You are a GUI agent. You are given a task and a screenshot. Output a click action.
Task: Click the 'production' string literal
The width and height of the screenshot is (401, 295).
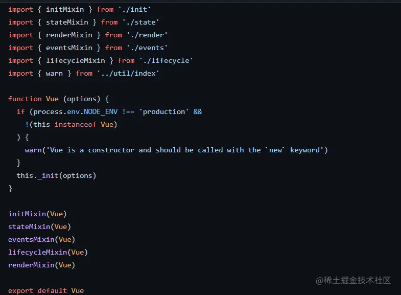pos(164,112)
